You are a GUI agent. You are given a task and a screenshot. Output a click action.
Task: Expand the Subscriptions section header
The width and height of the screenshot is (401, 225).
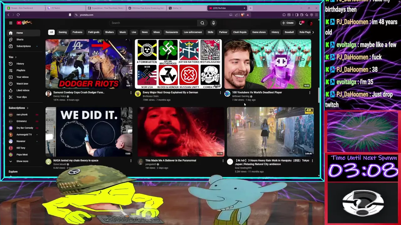click(x=18, y=108)
